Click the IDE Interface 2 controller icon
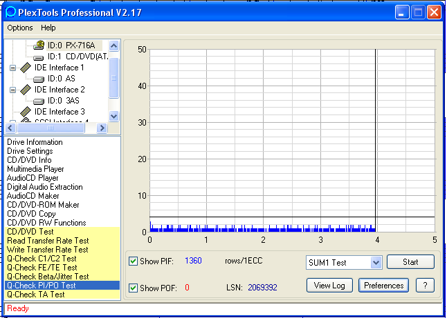 26,90
